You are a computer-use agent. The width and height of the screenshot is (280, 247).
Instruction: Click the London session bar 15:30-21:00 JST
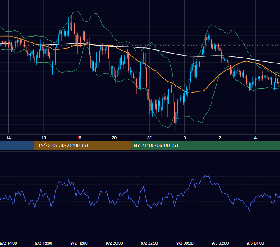[x=82, y=145]
